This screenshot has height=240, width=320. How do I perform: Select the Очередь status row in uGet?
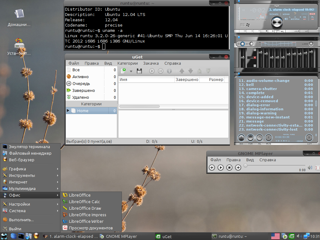pyautogui.click(x=92, y=84)
